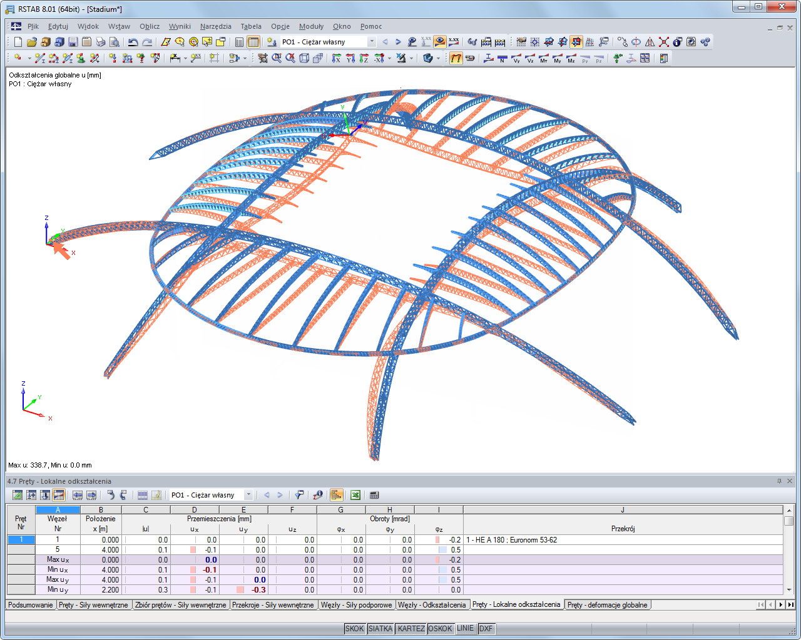
Task: Click the table vertical scrollbar down arrow
Action: tap(788, 589)
